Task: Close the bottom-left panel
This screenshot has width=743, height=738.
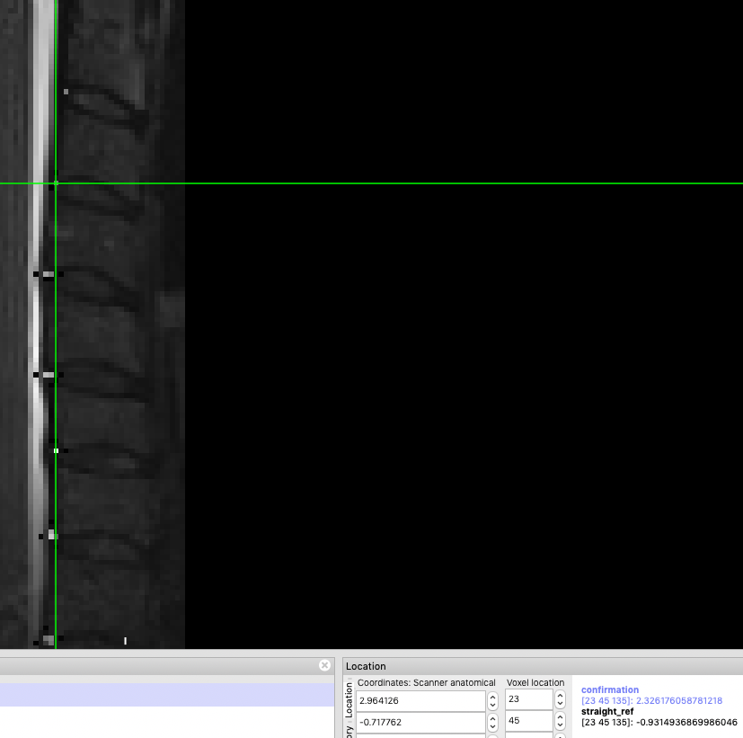Action: (x=324, y=665)
